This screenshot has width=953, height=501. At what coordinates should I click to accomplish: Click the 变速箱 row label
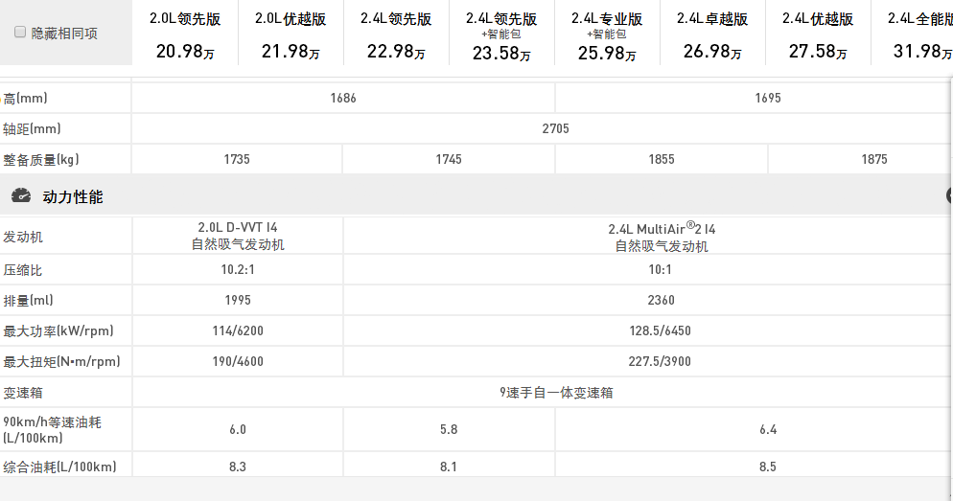(23, 393)
